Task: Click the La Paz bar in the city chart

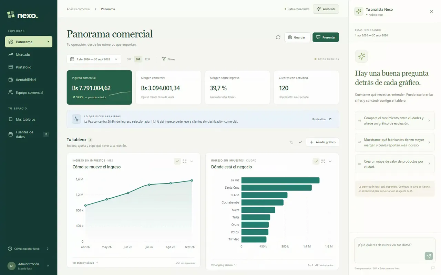Action: [280, 180]
